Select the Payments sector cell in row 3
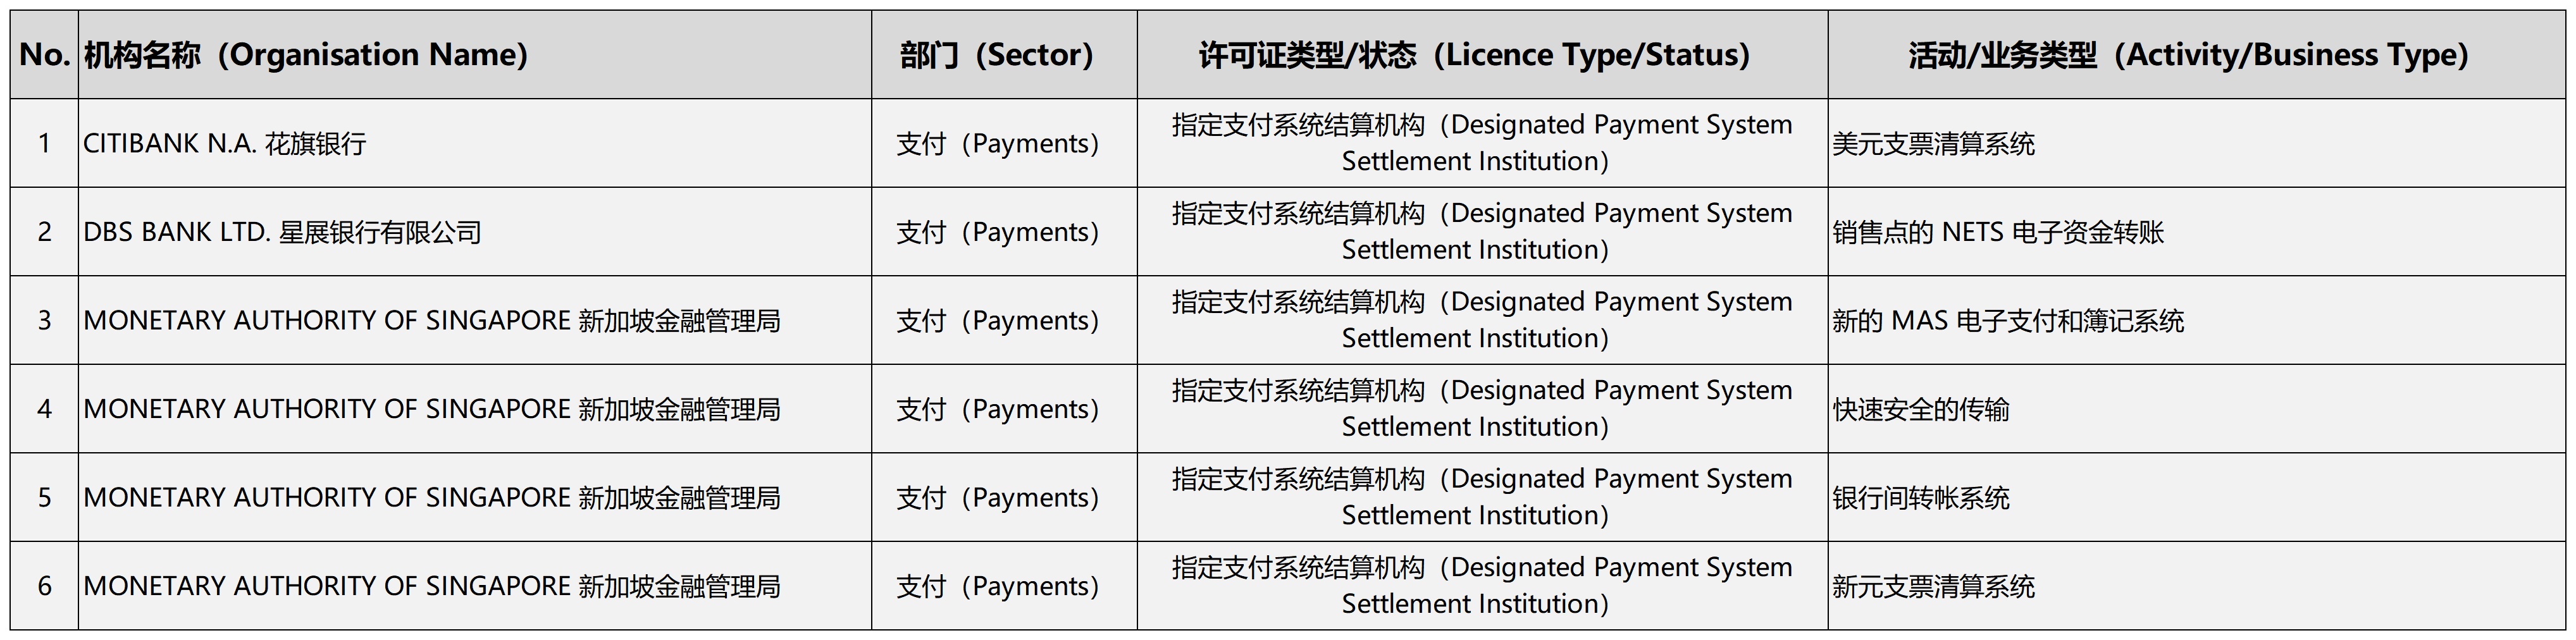Screen dimensions: 2576x640 pyautogui.click(x=1004, y=320)
